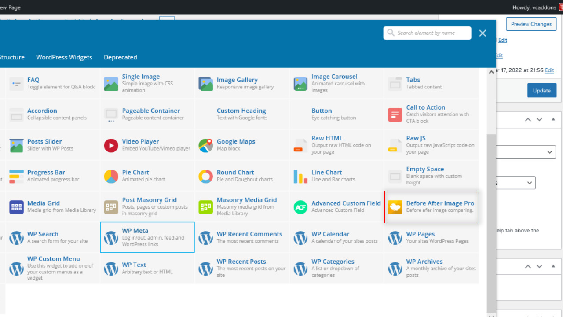Add the WP Custom Menu icon
Screen dimensions: 563x317
point(16,269)
